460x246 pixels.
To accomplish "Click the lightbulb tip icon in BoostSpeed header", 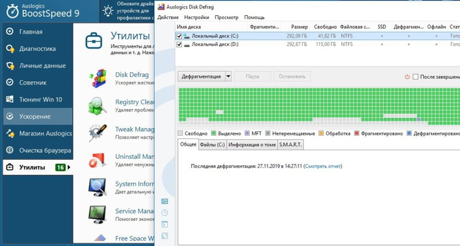I will pos(108,11).
